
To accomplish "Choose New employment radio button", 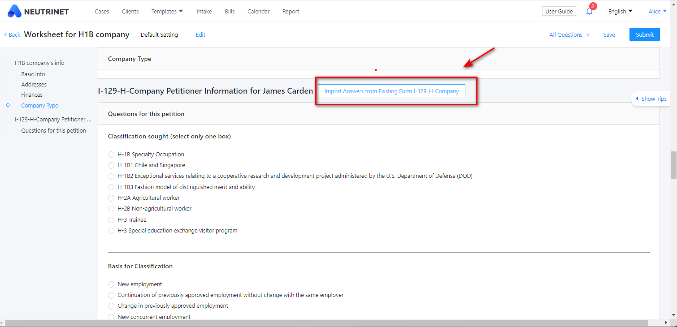I will click(x=111, y=284).
